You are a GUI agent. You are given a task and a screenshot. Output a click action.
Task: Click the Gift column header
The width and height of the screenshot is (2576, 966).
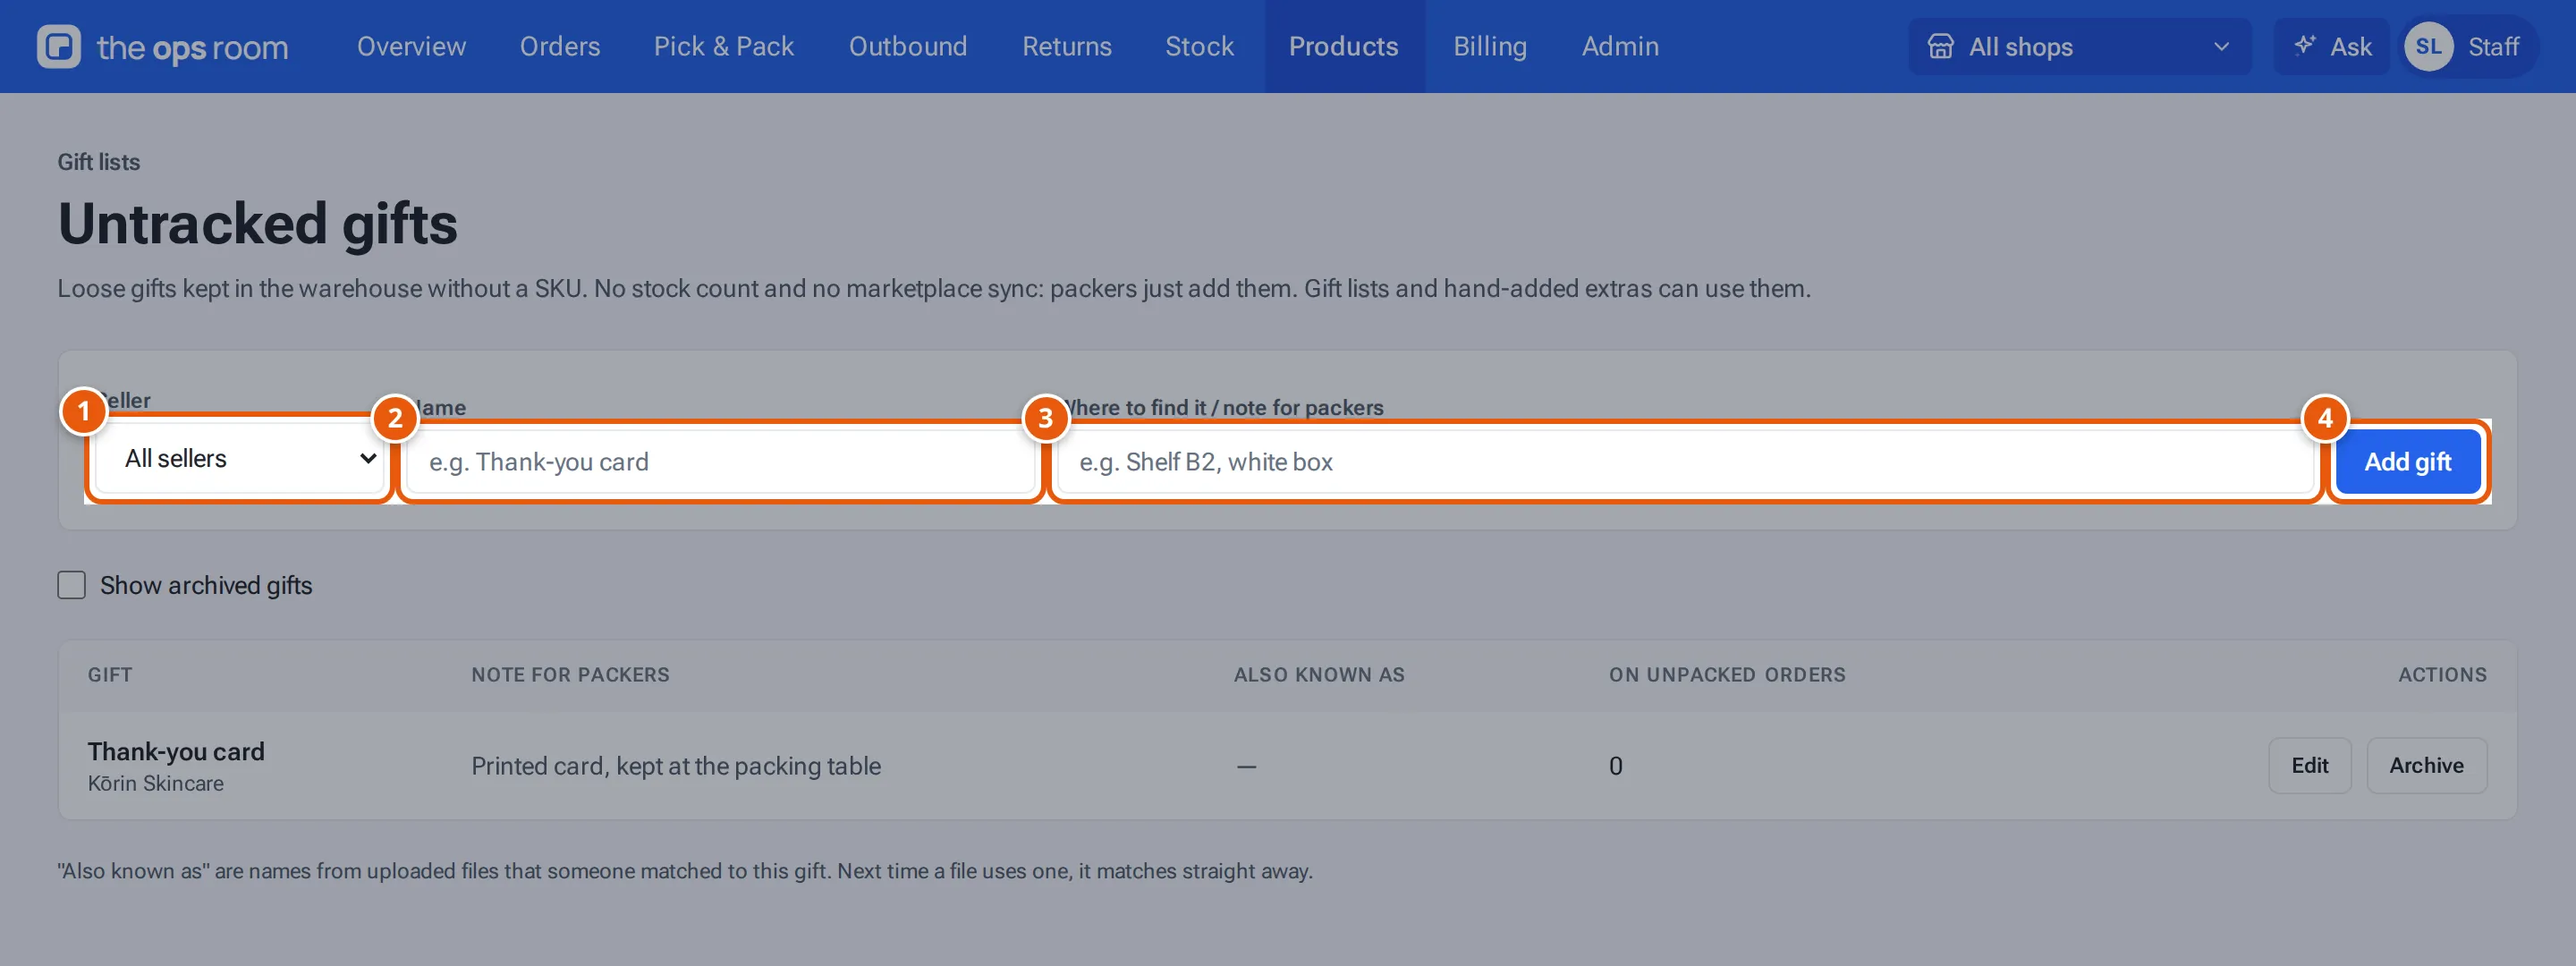[109, 674]
